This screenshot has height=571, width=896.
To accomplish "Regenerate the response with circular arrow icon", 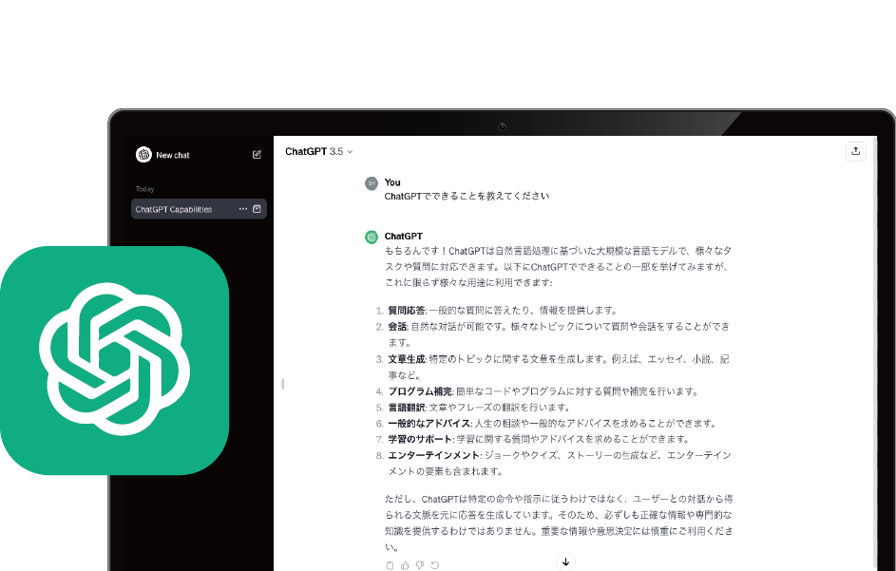I will click(x=435, y=564).
